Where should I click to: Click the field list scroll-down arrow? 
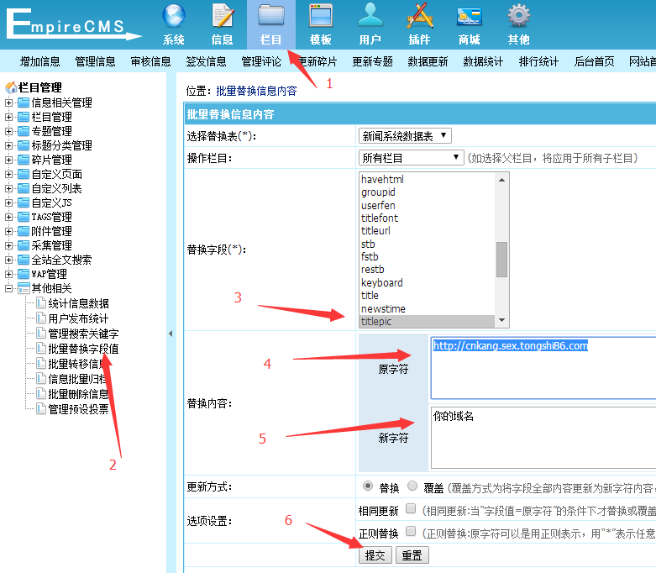tap(501, 320)
